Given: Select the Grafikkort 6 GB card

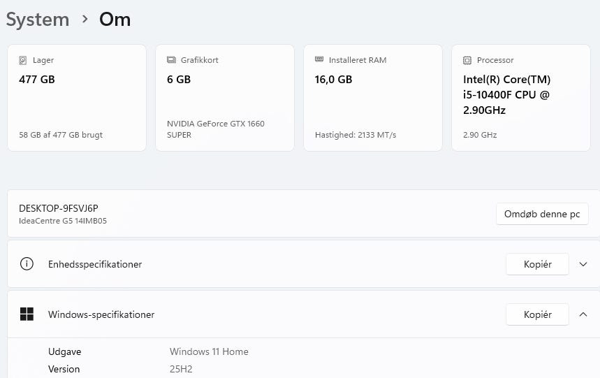Looking at the screenshot, I should [x=225, y=98].
